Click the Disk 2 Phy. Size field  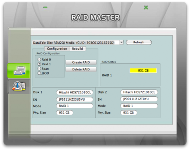pyautogui.click(x=129, y=113)
